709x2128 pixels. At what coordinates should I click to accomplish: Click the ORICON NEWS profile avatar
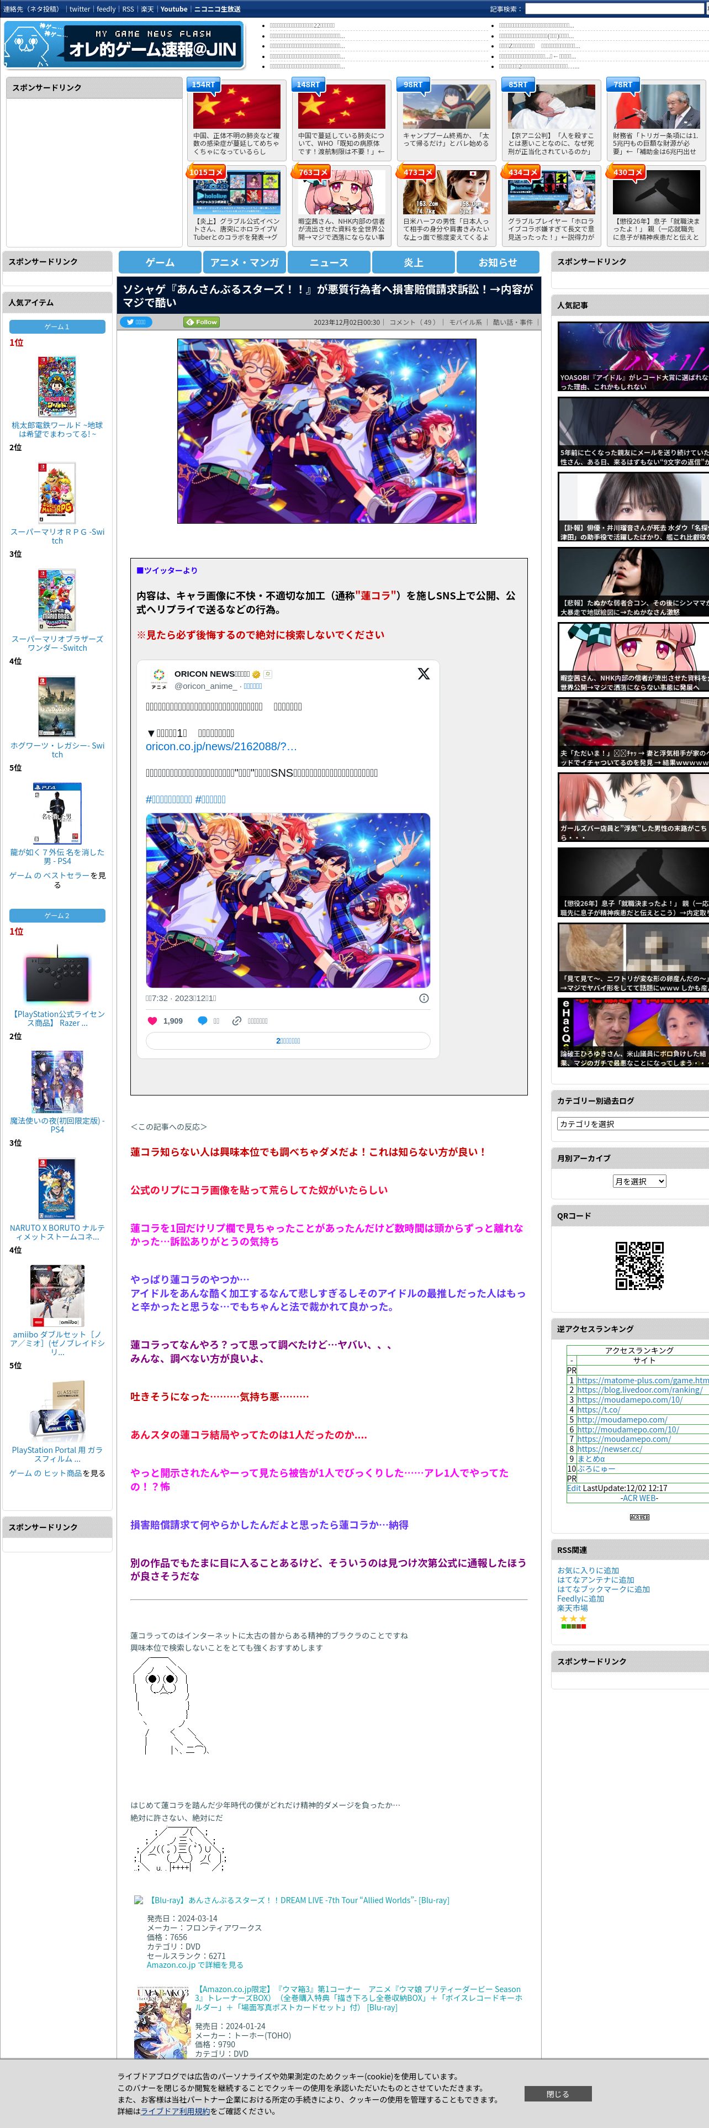tap(158, 678)
